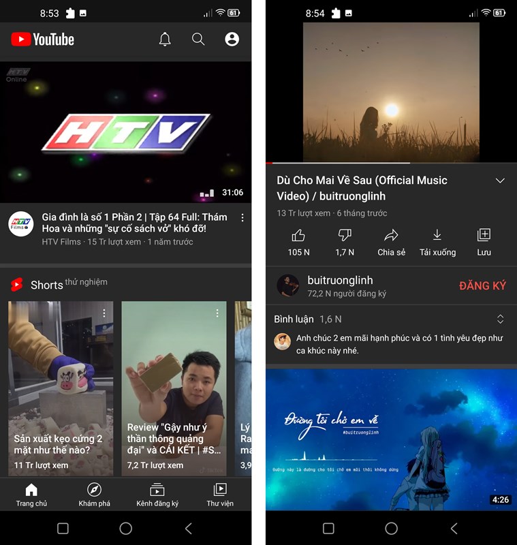Play the HTV video thumbnail
517x545 pixels.
point(125,132)
